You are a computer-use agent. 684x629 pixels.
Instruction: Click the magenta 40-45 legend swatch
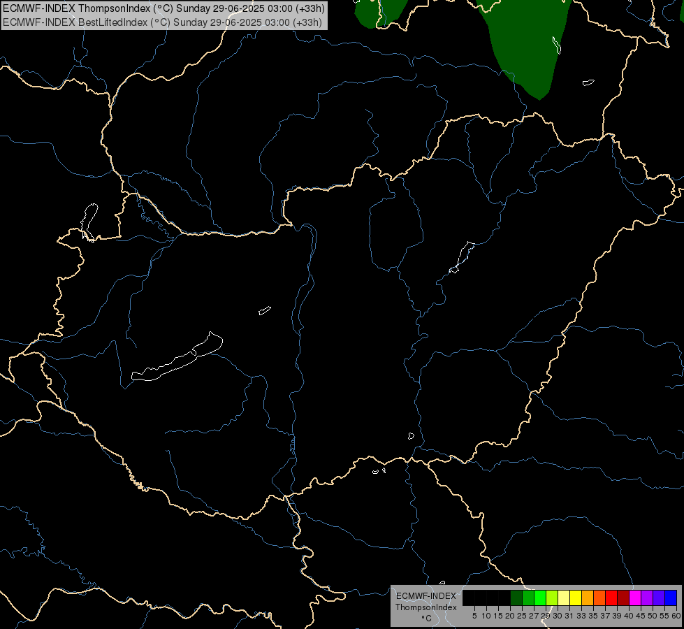coord(635,598)
